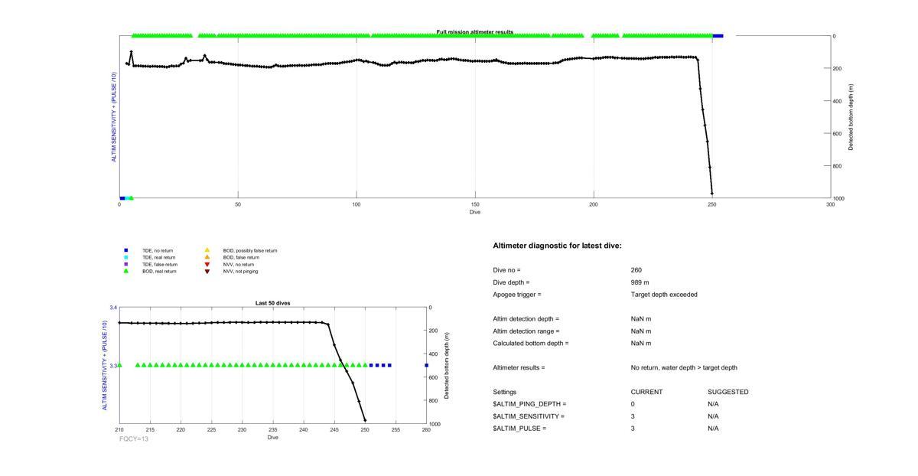Click the 'CURRENT' column header

[646, 392]
